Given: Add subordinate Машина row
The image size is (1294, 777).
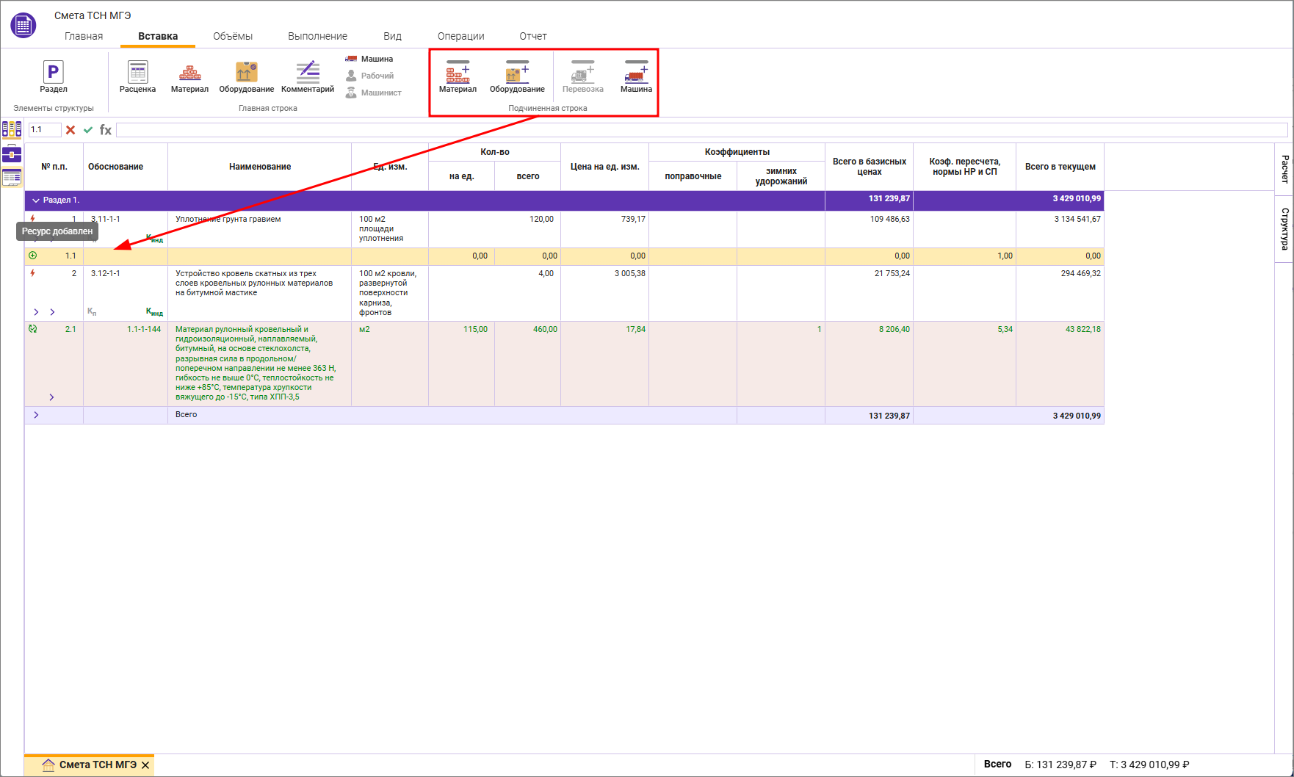Looking at the screenshot, I should pyautogui.click(x=636, y=76).
